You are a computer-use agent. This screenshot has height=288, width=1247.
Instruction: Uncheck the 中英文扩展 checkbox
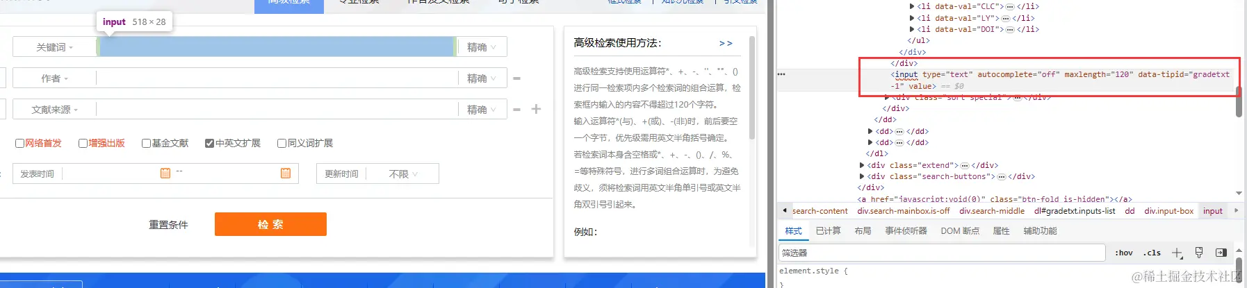(x=209, y=143)
